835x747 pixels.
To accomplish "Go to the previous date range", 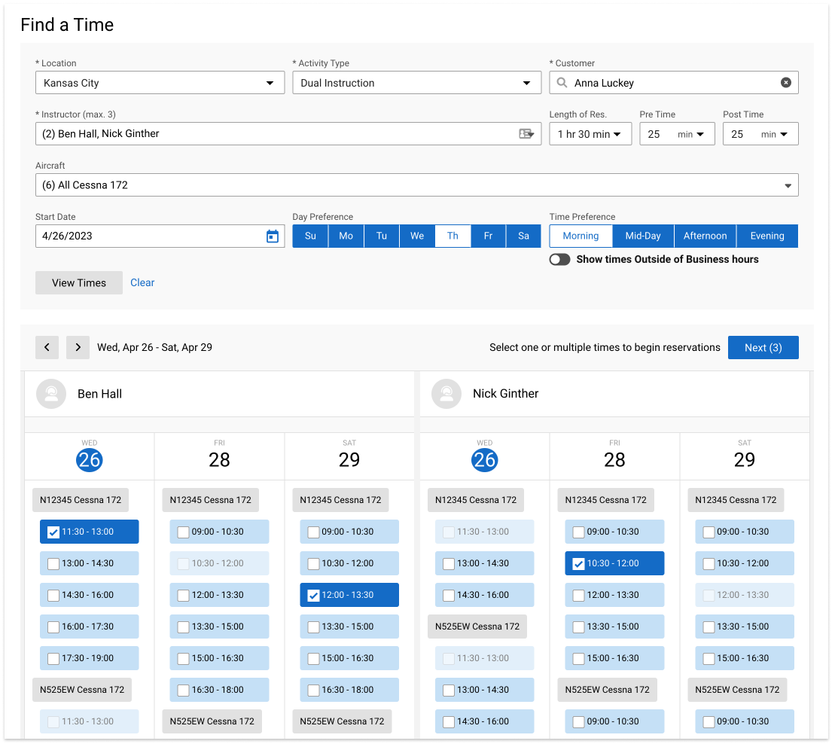I will (47, 347).
